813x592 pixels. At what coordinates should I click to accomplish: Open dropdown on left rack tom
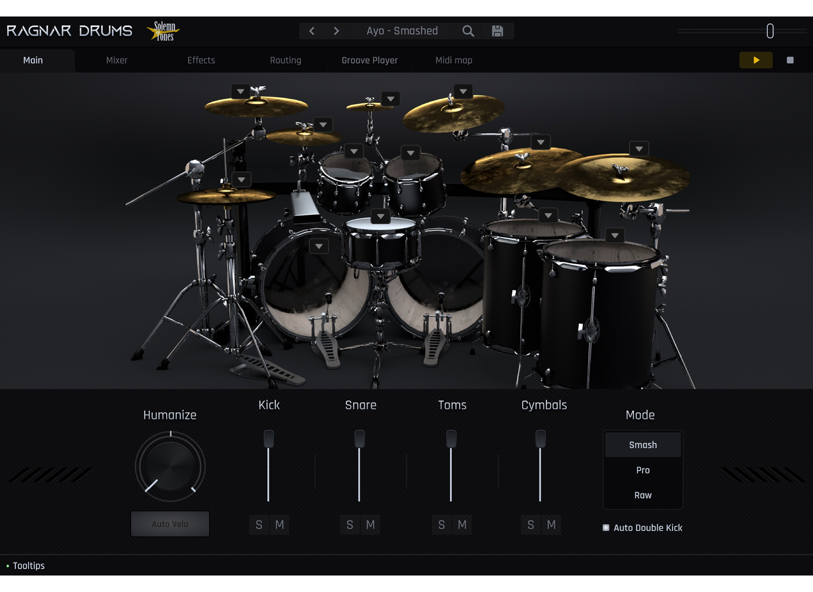click(354, 151)
